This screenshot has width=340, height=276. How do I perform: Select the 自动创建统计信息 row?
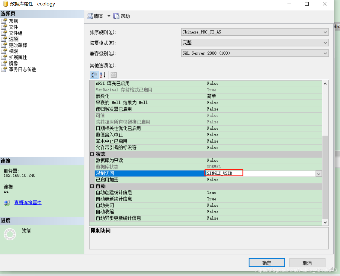(x=208, y=193)
